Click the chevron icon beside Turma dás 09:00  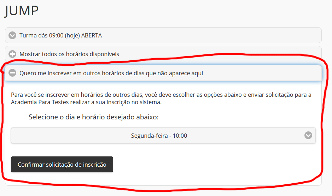[13, 35]
